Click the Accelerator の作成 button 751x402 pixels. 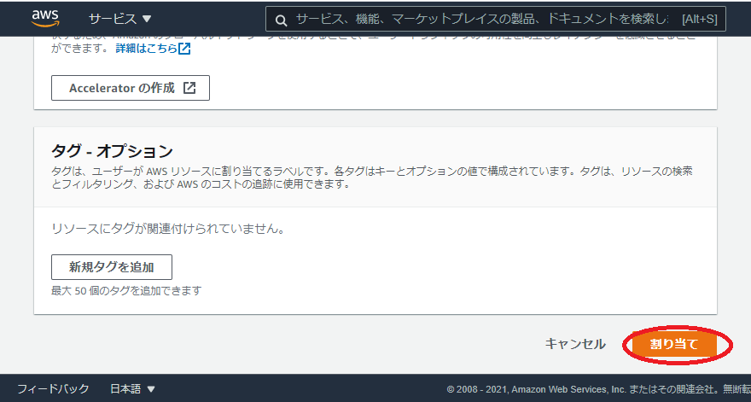point(131,88)
